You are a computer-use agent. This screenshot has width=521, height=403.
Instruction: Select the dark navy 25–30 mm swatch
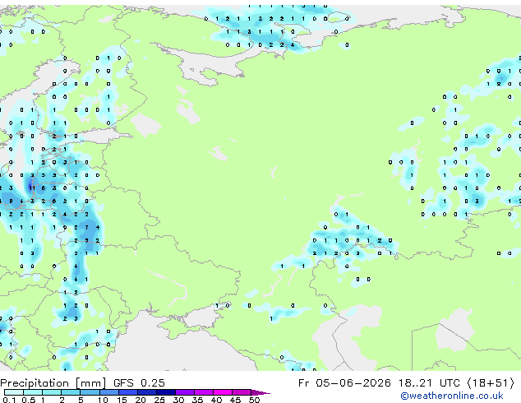coord(166,392)
